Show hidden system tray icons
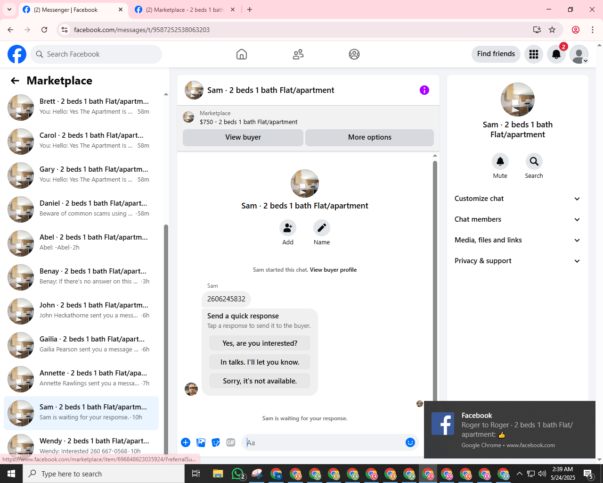Image resolution: width=603 pixels, height=483 pixels. [x=520, y=474]
